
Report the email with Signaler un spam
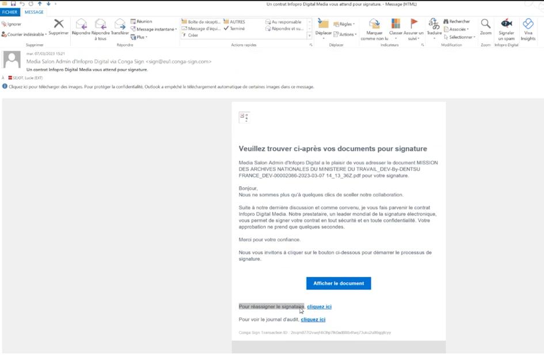tap(507, 29)
